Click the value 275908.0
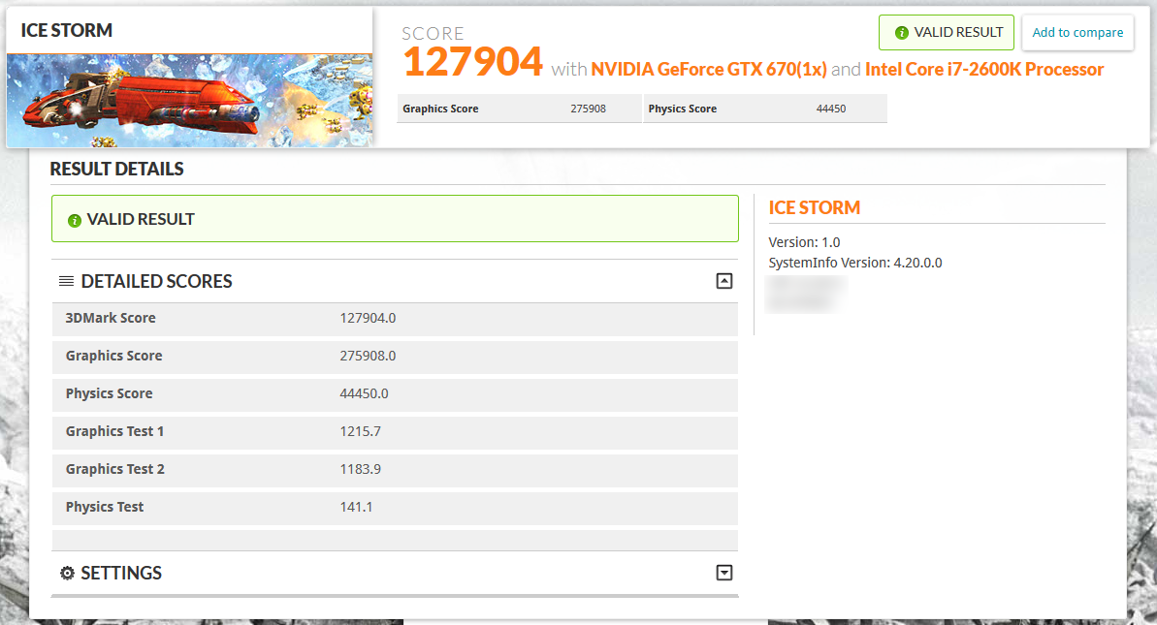 pyautogui.click(x=368, y=356)
